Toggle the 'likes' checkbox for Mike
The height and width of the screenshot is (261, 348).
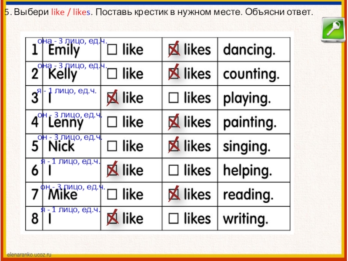(174, 194)
